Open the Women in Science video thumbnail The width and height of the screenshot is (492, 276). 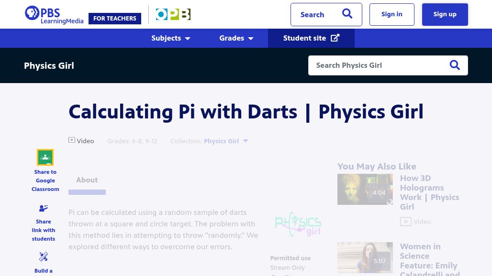point(365,257)
